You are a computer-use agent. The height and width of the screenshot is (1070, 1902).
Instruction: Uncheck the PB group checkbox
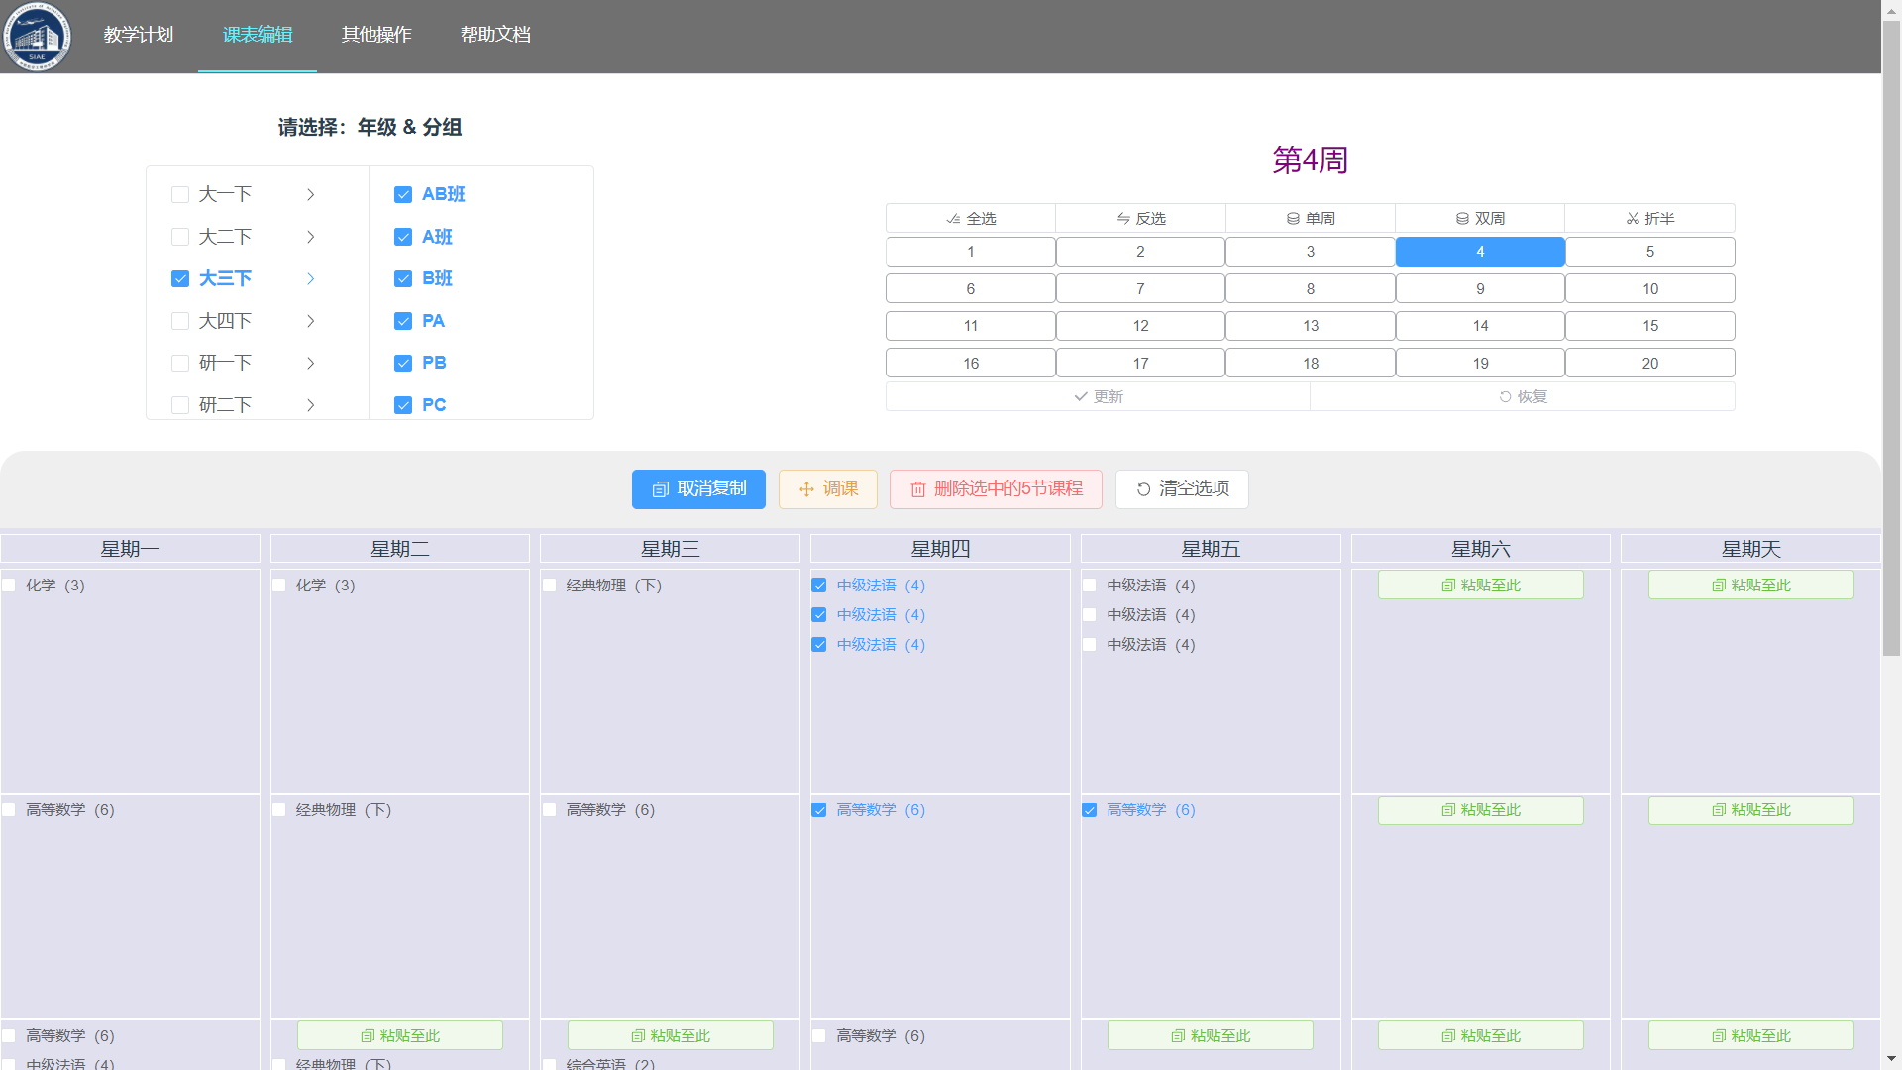[x=403, y=364]
